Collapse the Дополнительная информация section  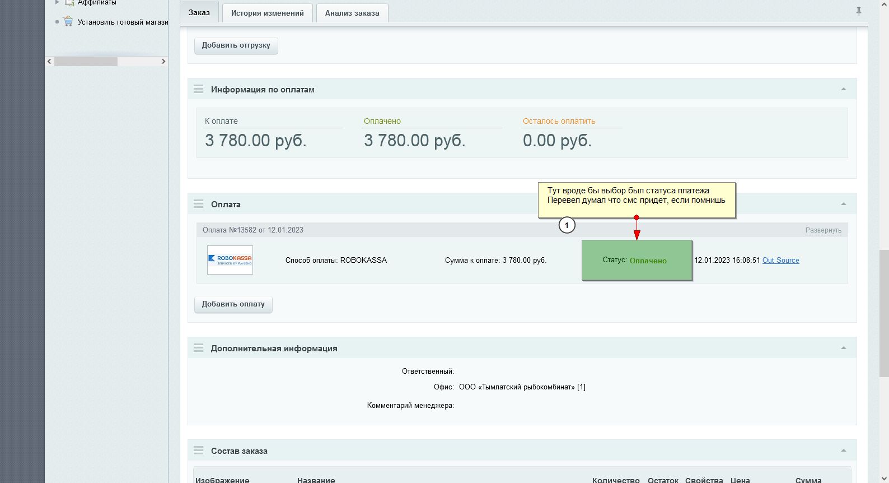[x=844, y=348]
